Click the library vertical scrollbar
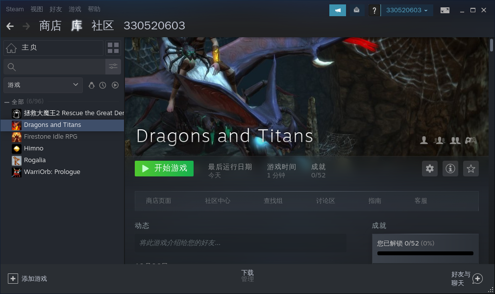The width and height of the screenshot is (495, 294). click(x=491, y=45)
